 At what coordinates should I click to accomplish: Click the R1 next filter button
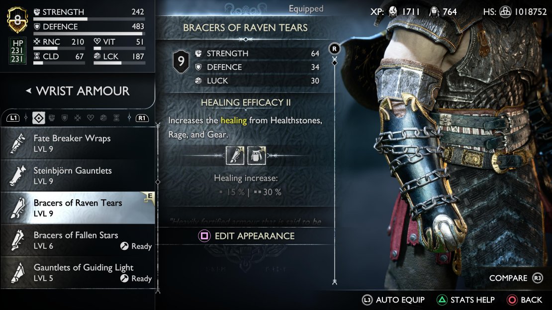142,118
